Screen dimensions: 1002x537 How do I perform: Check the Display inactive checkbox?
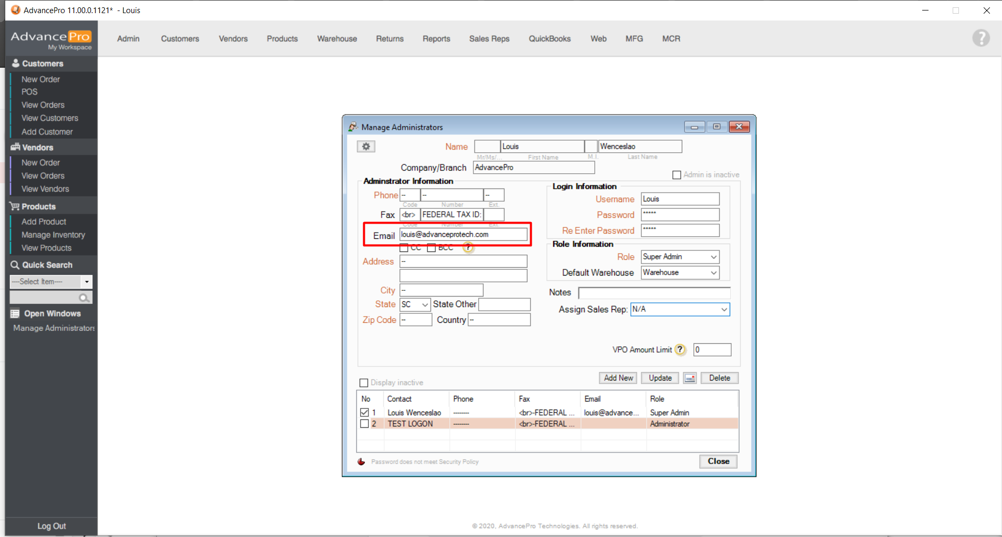[364, 383]
